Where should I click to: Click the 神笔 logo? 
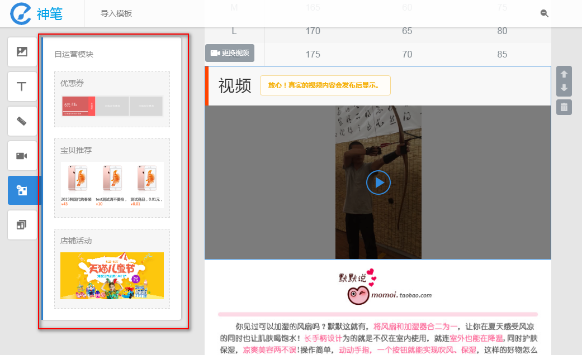(35, 13)
